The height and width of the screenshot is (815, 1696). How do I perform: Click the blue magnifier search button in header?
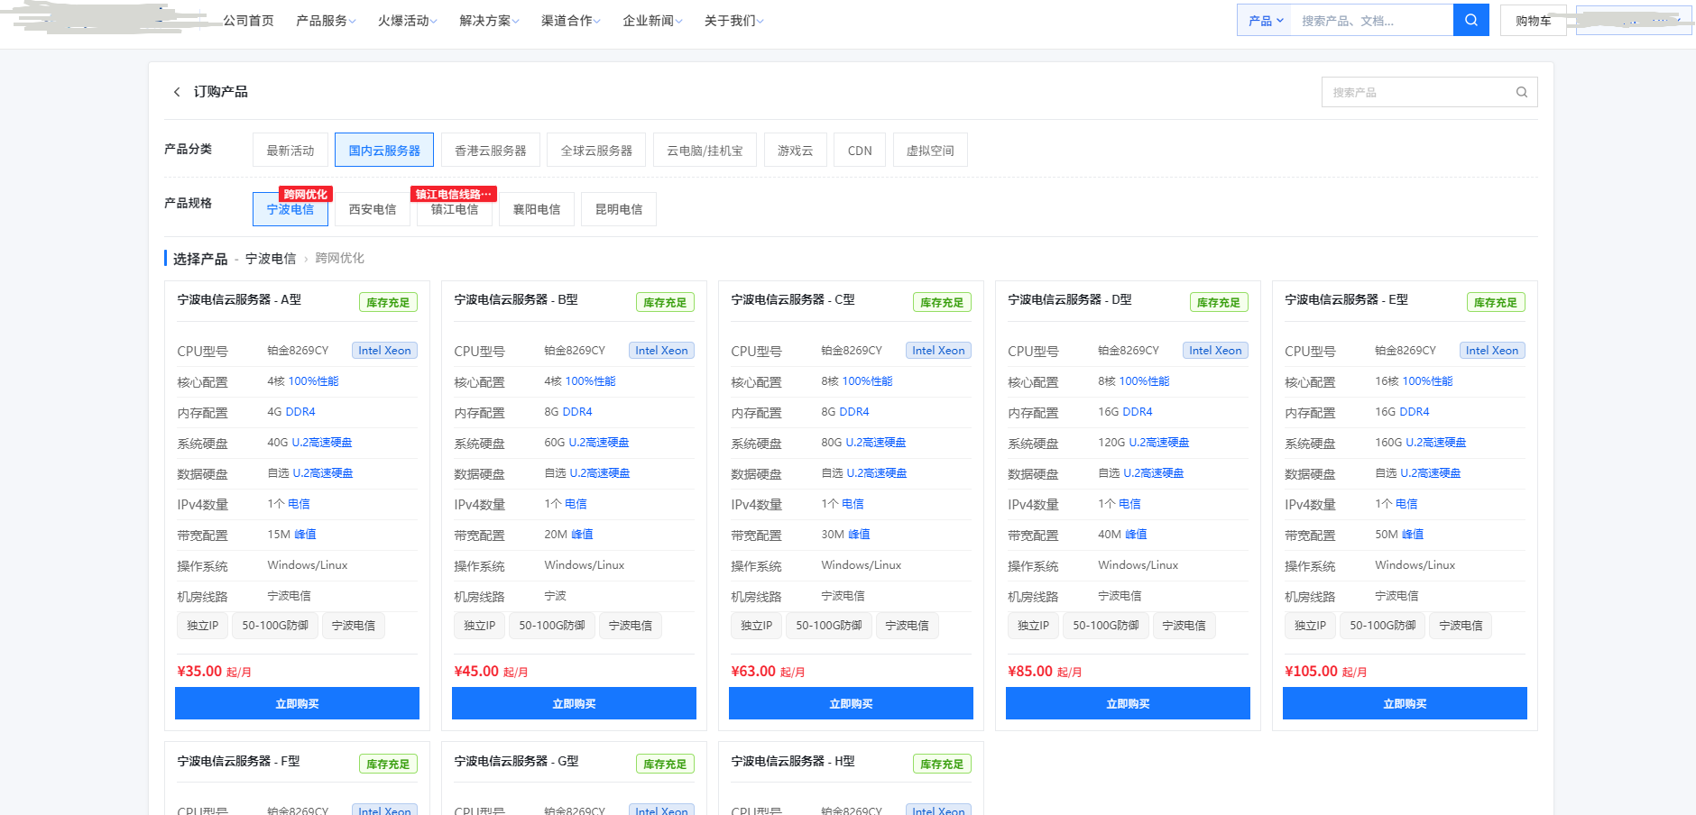pos(1470,20)
